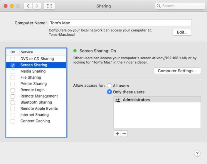Click the On column header
This screenshot has height=164, width=207.
click(13, 52)
